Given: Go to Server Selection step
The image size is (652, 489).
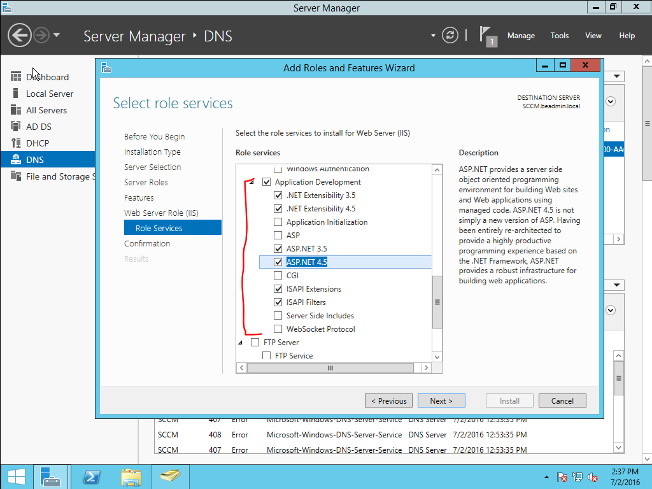Looking at the screenshot, I should coord(153,167).
